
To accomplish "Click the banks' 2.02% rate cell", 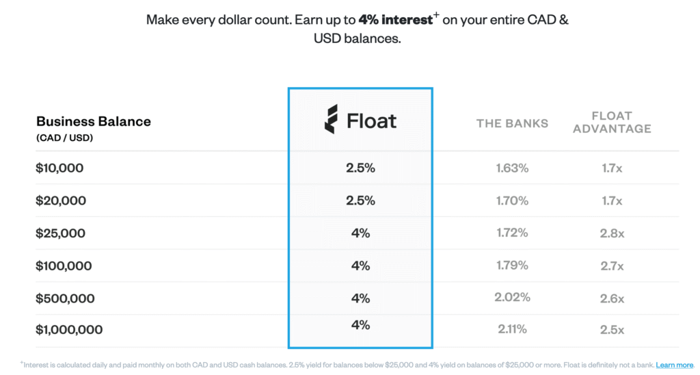I will [512, 298].
